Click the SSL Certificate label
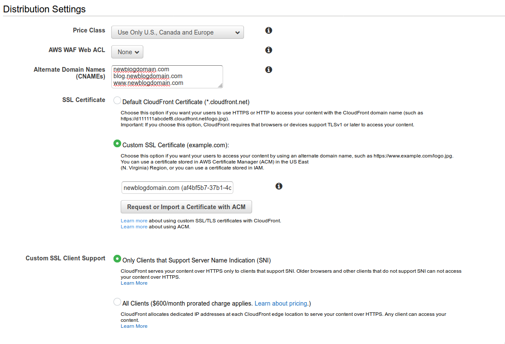The height and width of the screenshot is (344, 505). [84, 100]
